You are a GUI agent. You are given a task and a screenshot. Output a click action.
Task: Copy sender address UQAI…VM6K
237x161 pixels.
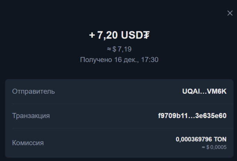(x=204, y=92)
